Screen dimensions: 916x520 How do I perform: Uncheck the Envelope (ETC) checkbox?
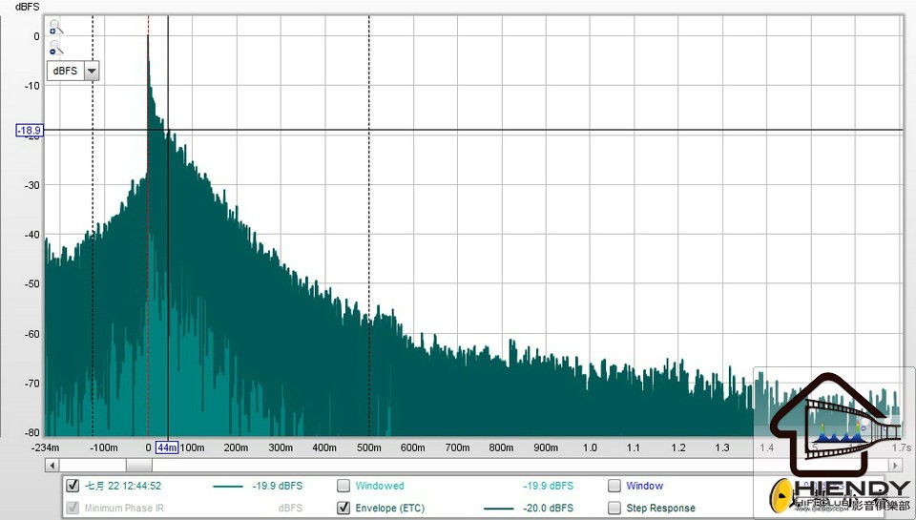click(343, 508)
